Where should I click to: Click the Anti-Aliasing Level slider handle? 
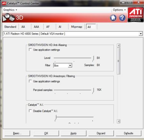[x=93, y=59]
